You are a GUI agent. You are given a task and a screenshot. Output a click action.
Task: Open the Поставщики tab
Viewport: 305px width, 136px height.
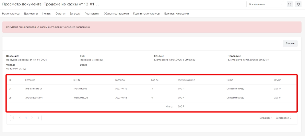(x=92, y=14)
